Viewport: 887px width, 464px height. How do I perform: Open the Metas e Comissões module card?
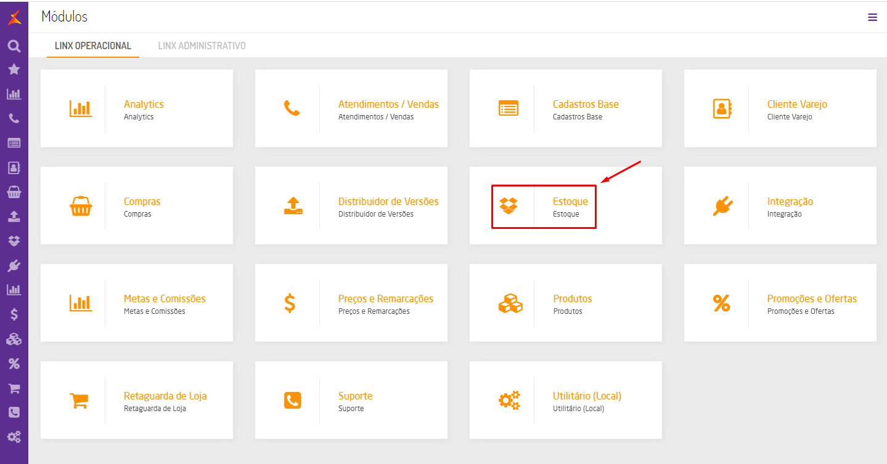coord(137,303)
